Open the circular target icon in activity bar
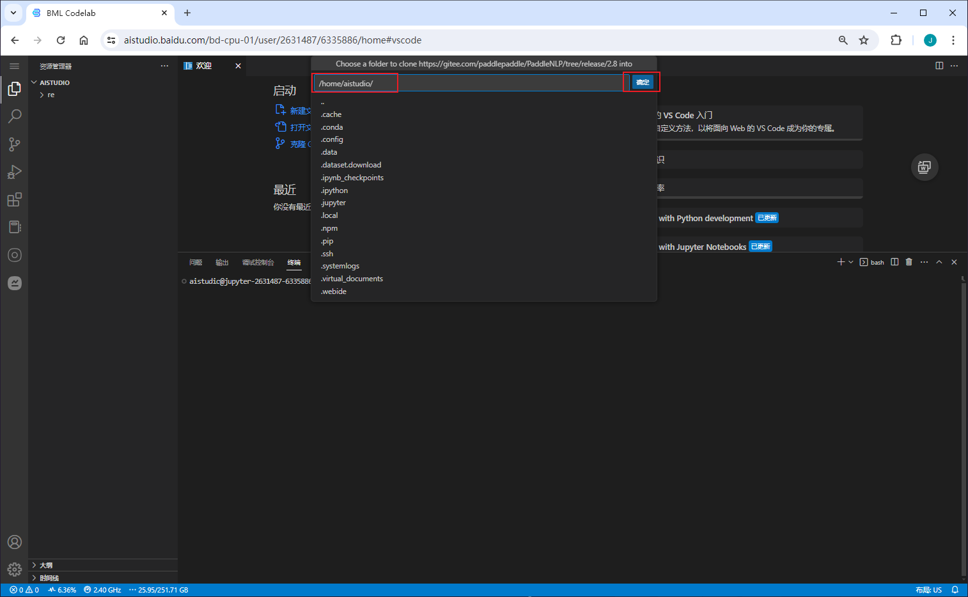968x597 pixels. (x=14, y=255)
